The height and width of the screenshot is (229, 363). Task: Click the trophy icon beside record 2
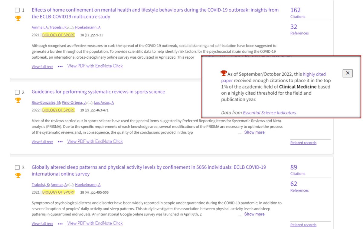click(18, 100)
